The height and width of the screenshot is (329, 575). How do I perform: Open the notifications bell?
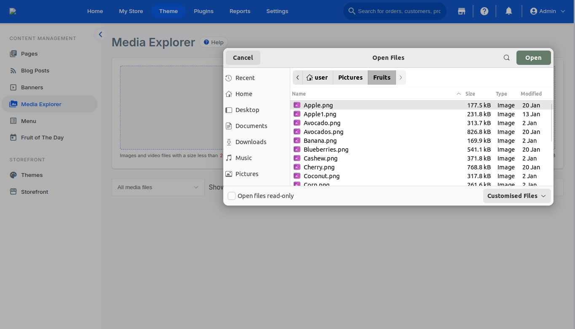click(509, 11)
